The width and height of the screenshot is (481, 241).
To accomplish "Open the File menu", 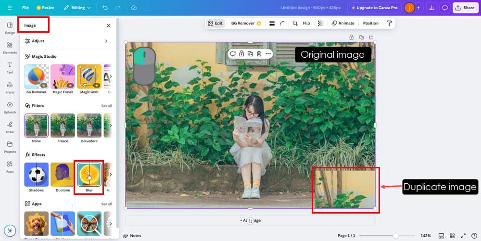I will pos(25,8).
